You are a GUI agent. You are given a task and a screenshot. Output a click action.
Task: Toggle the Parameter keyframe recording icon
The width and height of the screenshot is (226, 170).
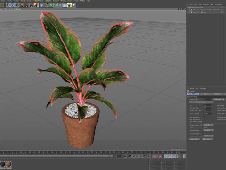coord(177,156)
